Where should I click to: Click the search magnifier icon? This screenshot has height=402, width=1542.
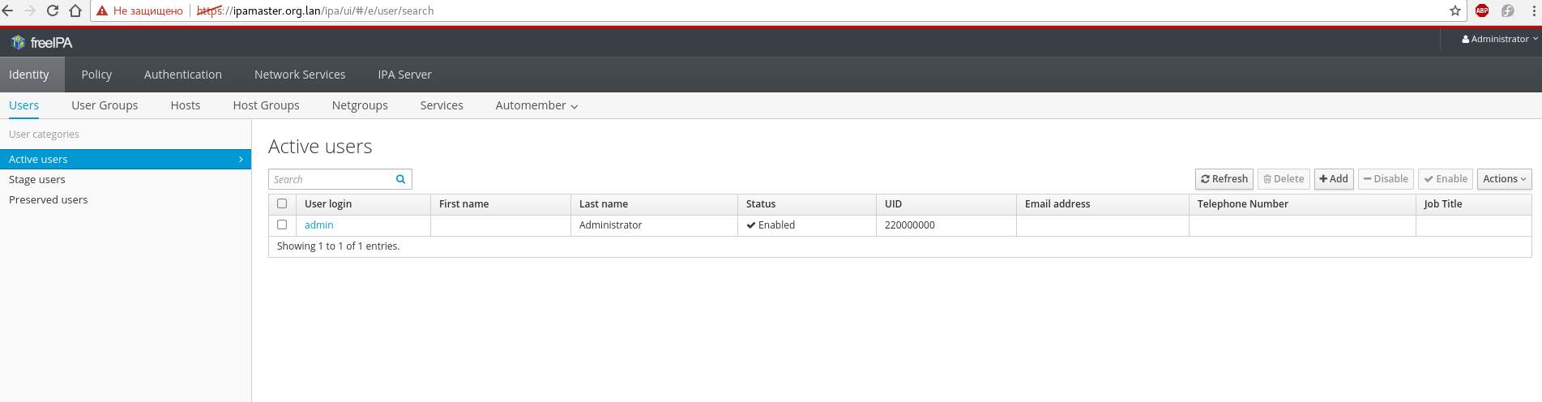pos(400,179)
